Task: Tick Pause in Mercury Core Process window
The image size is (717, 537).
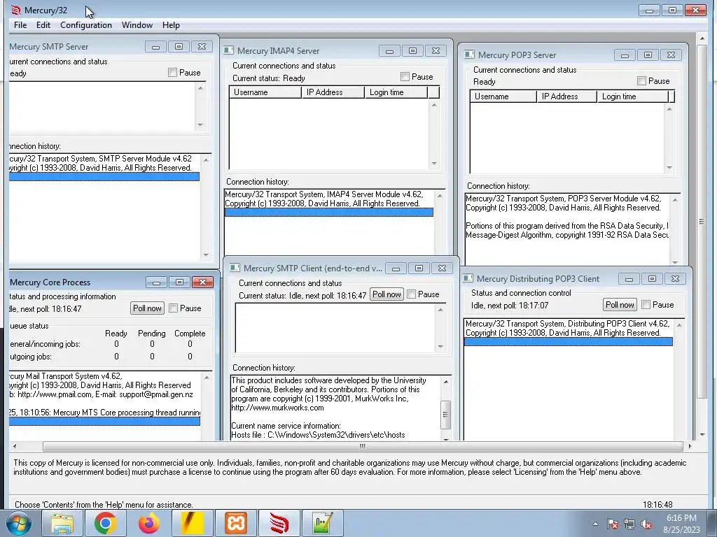Action: click(x=174, y=308)
